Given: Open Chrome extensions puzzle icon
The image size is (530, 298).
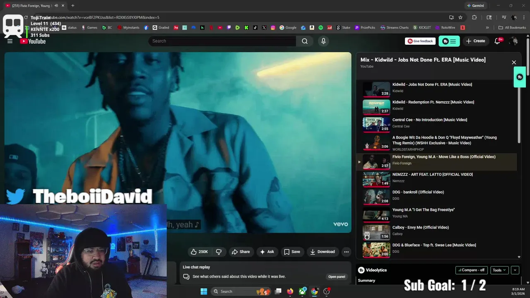Looking at the screenshot, I should point(475,17).
